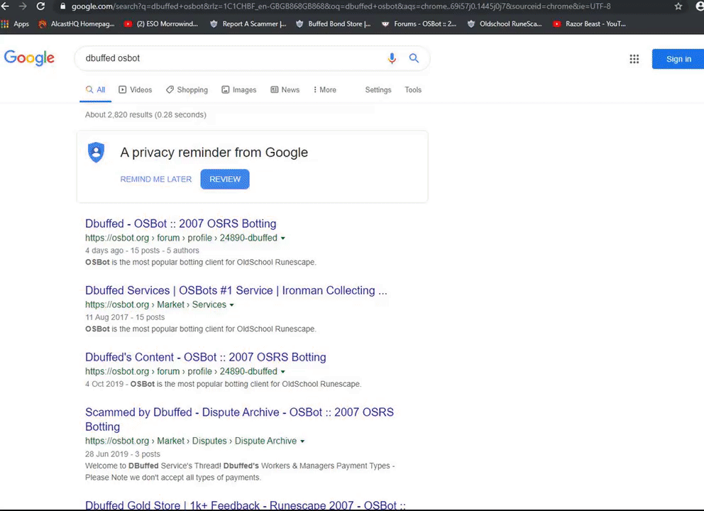The image size is (704, 511).
Task: Open the Chrome profile avatar icon
Action: pyautogui.click(x=700, y=6)
